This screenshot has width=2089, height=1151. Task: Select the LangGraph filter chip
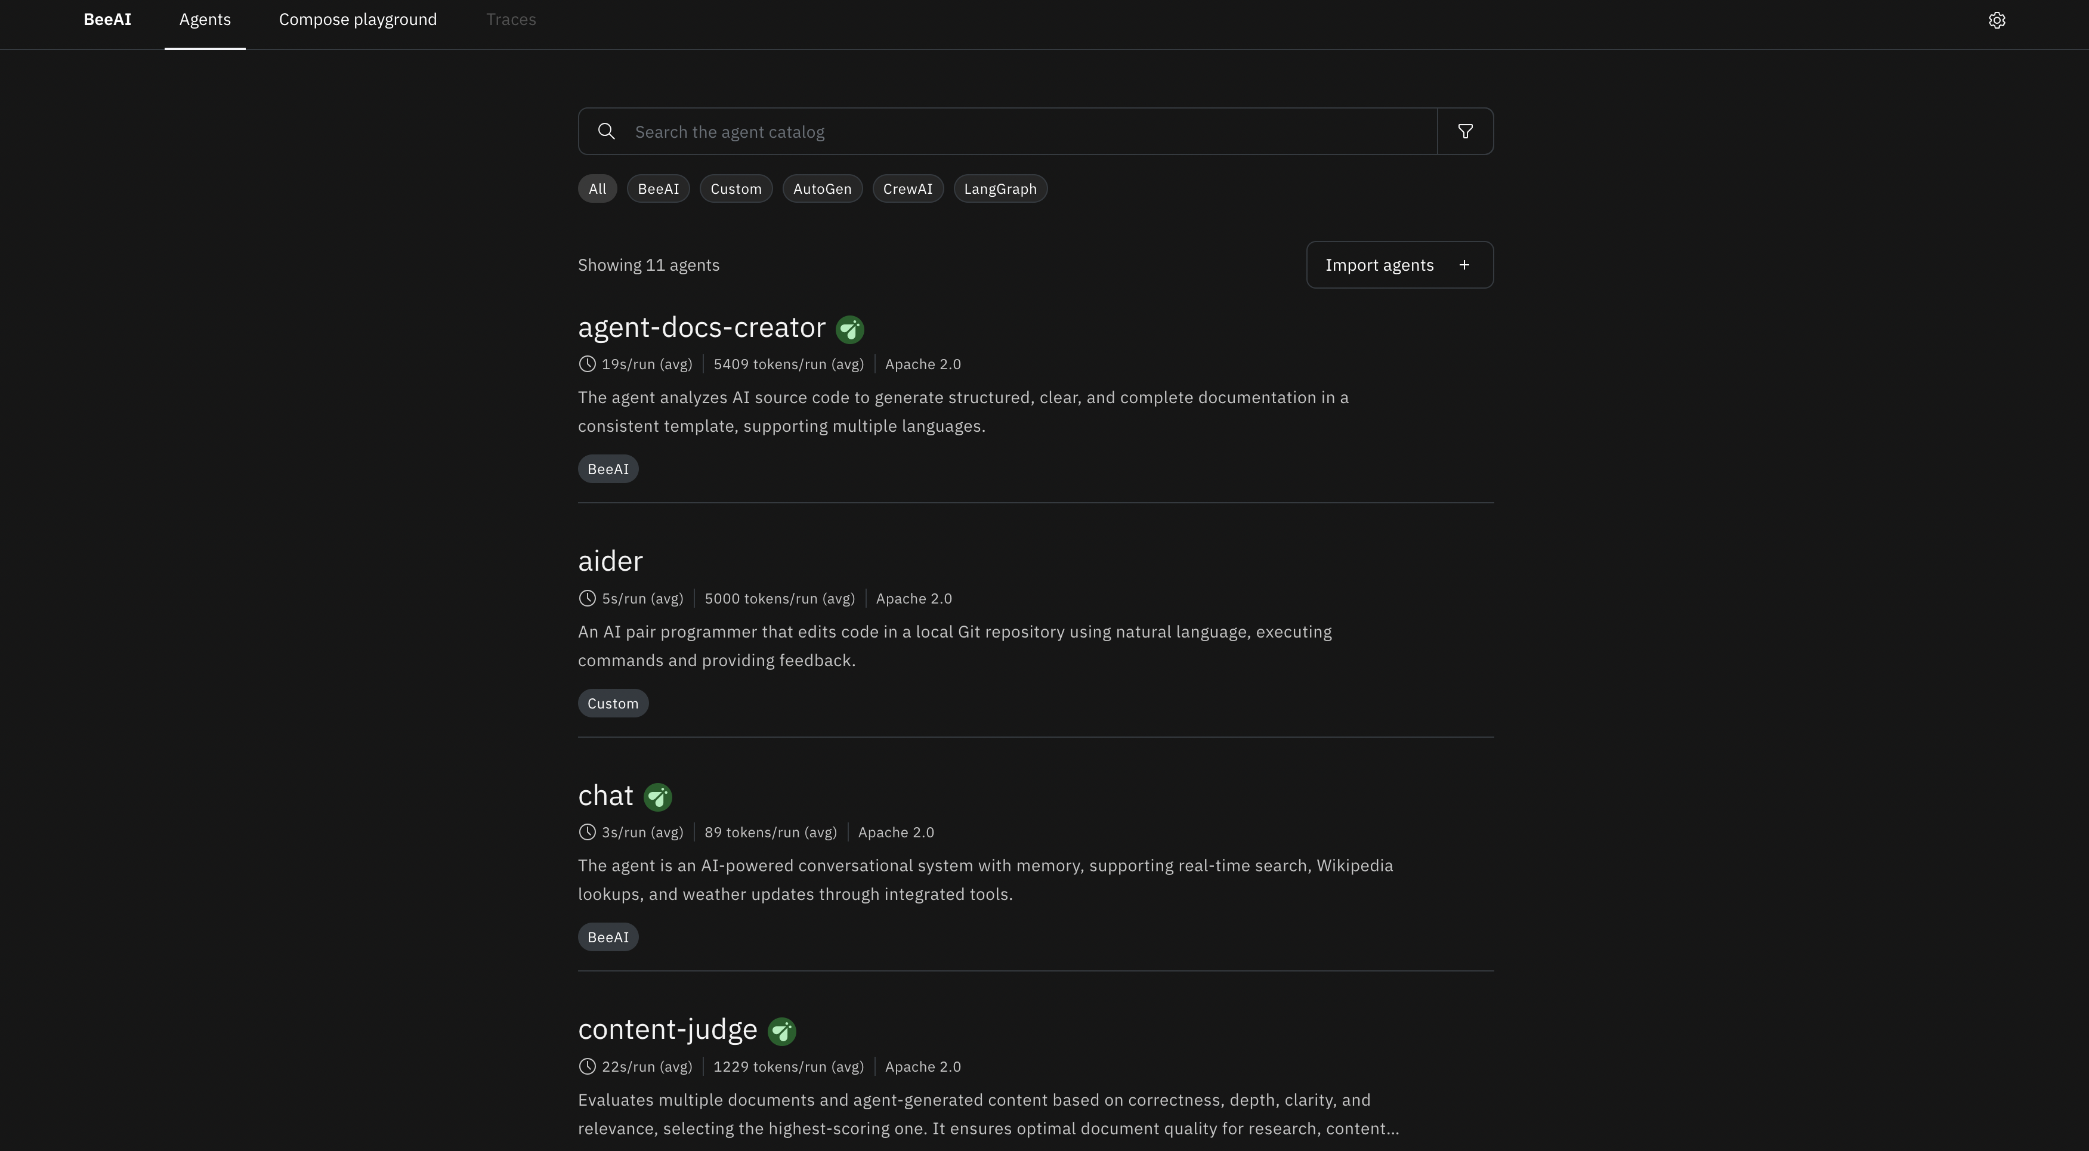pos(1000,189)
